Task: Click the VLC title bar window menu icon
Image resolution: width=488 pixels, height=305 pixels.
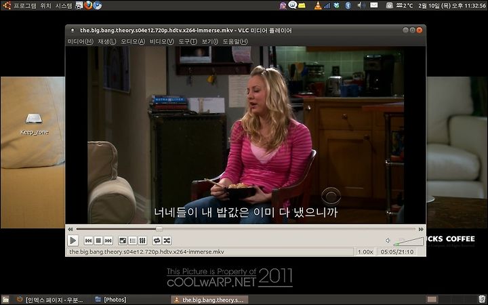Action: [x=73, y=30]
